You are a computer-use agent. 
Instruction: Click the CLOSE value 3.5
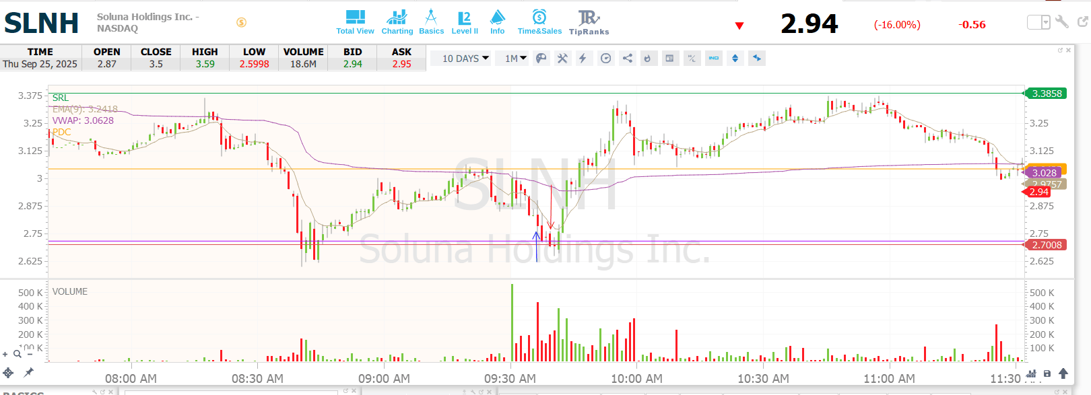(x=156, y=64)
